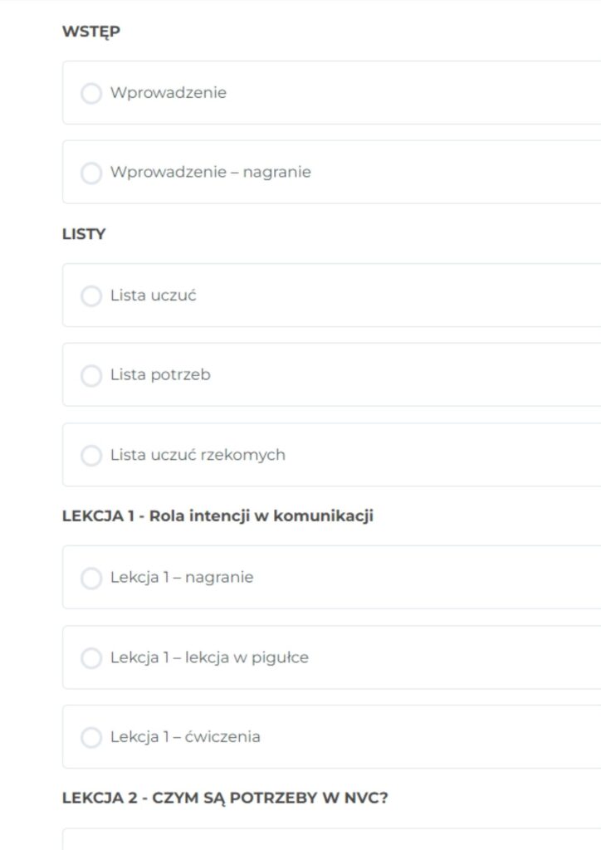Open Lekcja 1 – ćwiczenia exercises
The image size is (601, 850).
(185, 737)
